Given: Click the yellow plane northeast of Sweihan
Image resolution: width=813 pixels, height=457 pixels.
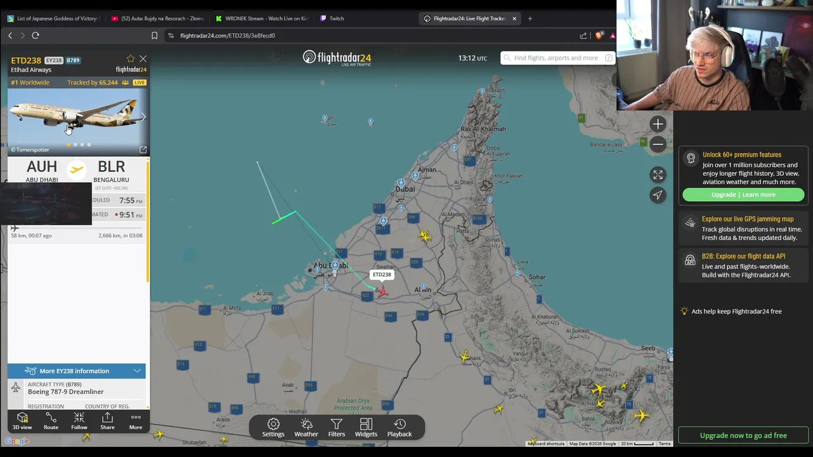Looking at the screenshot, I should 425,236.
